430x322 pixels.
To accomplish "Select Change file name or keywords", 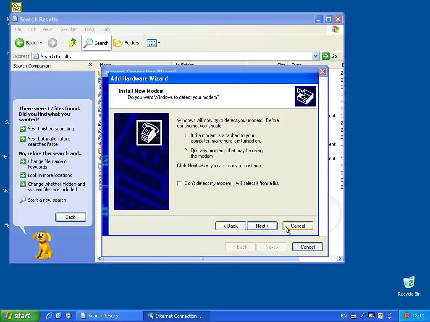I will tap(44, 164).
